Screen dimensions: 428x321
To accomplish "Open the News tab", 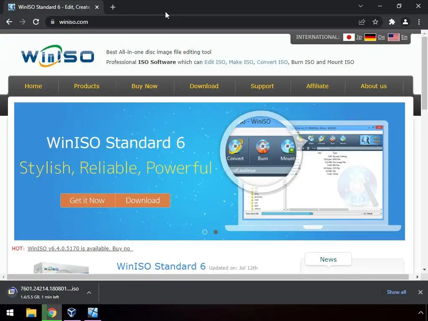I will point(328,259).
